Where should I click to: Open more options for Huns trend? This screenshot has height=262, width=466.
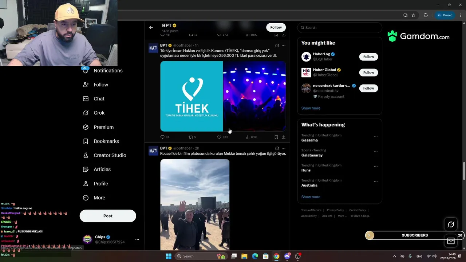tap(376, 167)
